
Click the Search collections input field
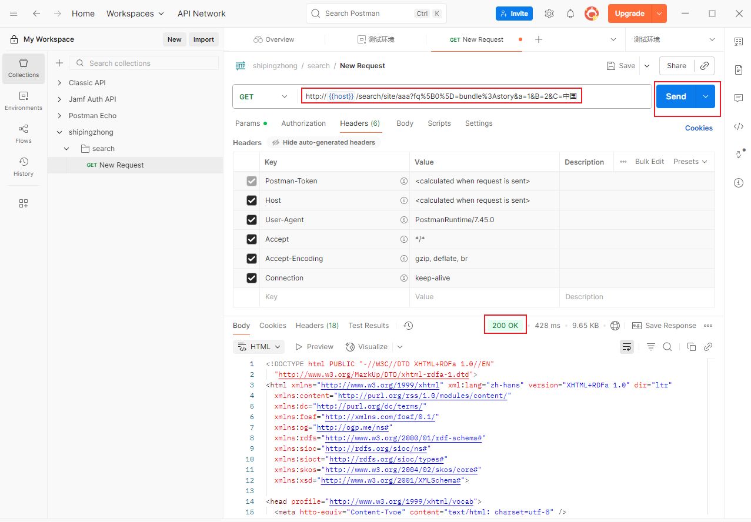(147, 63)
